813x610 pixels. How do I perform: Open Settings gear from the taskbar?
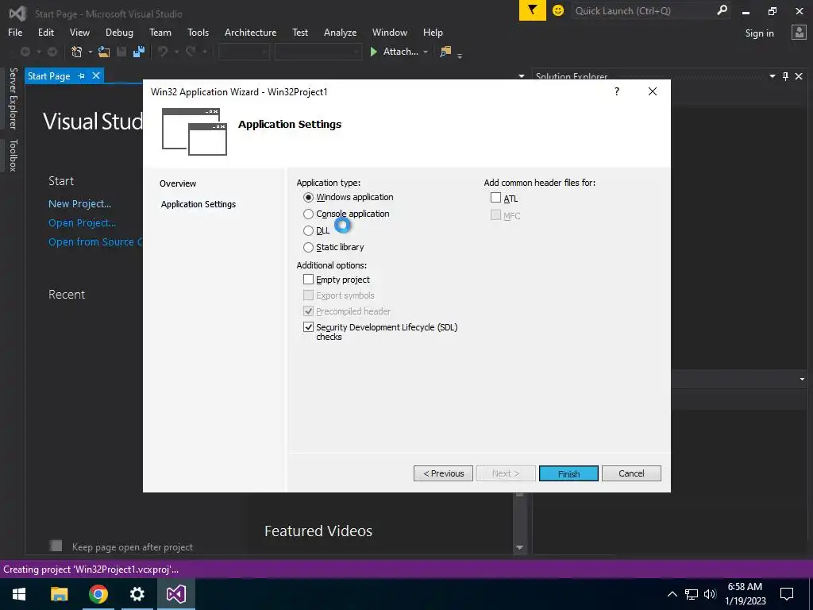pos(137,594)
